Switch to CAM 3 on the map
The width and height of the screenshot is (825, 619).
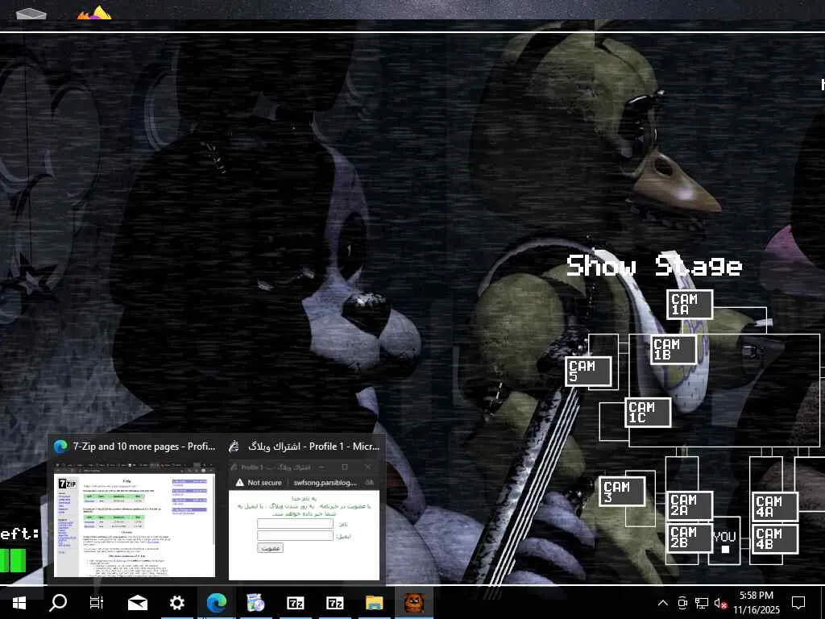click(622, 492)
